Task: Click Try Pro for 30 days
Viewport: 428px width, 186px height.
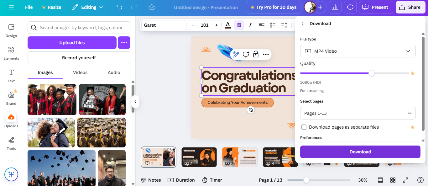Action: (x=274, y=7)
